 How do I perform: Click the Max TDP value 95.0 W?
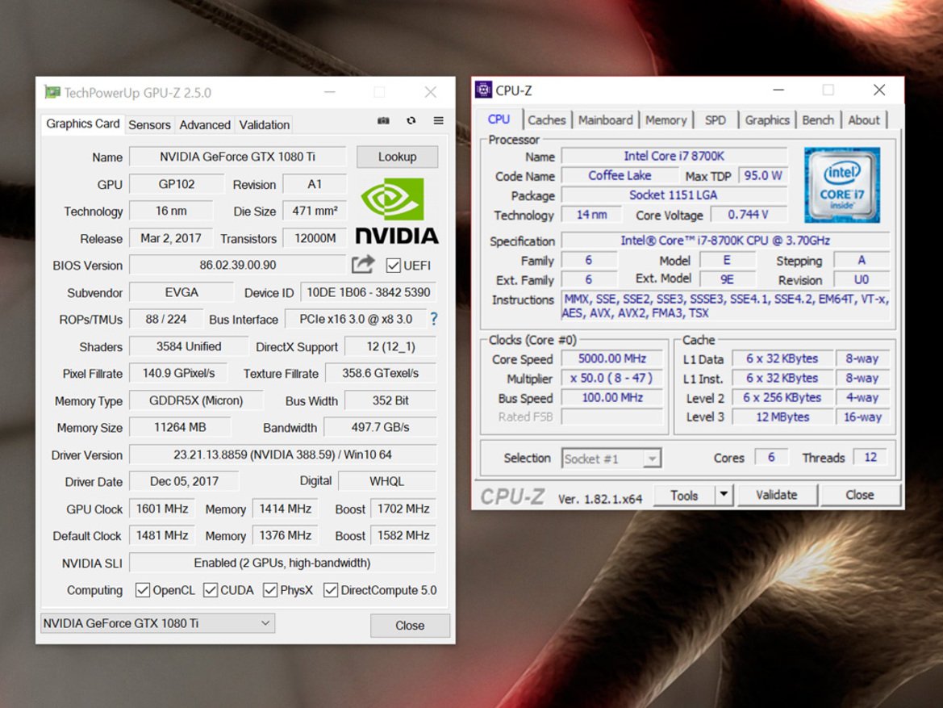tap(762, 175)
